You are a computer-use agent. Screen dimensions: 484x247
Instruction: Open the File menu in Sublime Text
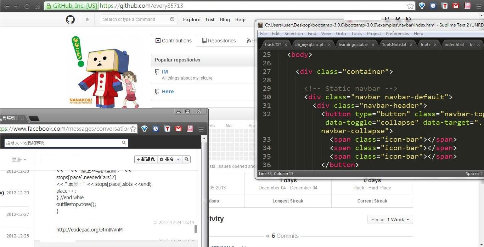[263, 34]
